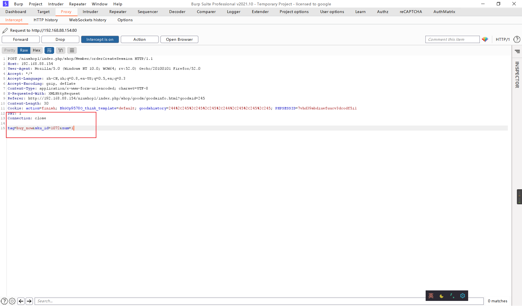Forward the intercepted request

[21, 39]
